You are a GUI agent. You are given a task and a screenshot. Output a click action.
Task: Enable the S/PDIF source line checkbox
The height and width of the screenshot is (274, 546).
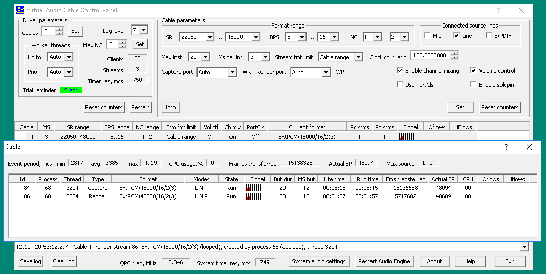(x=489, y=35)
